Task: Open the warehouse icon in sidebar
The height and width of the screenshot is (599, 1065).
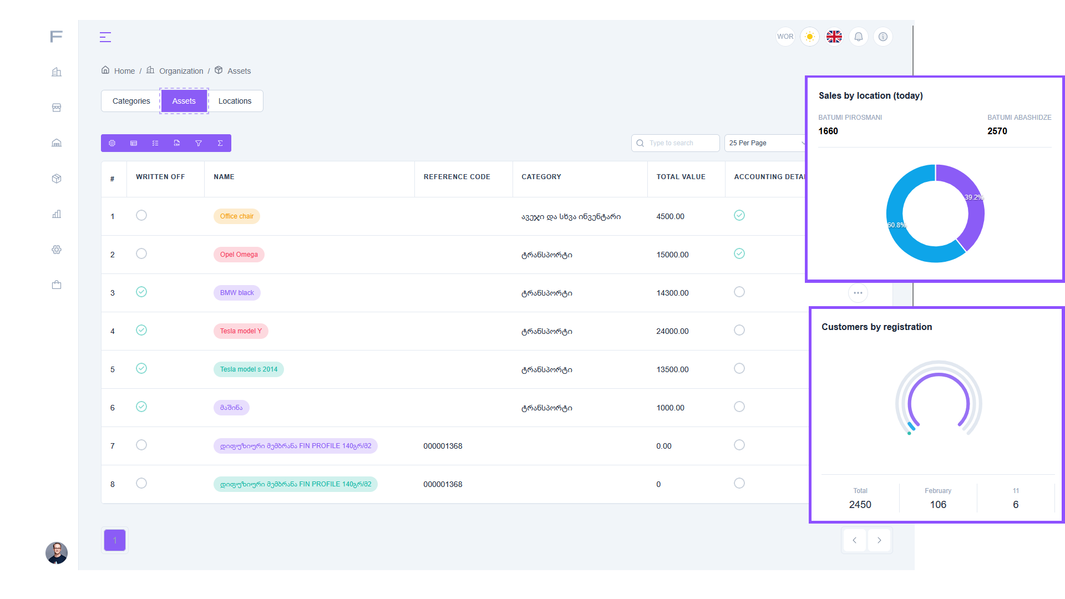Action: tap(57, 143)
